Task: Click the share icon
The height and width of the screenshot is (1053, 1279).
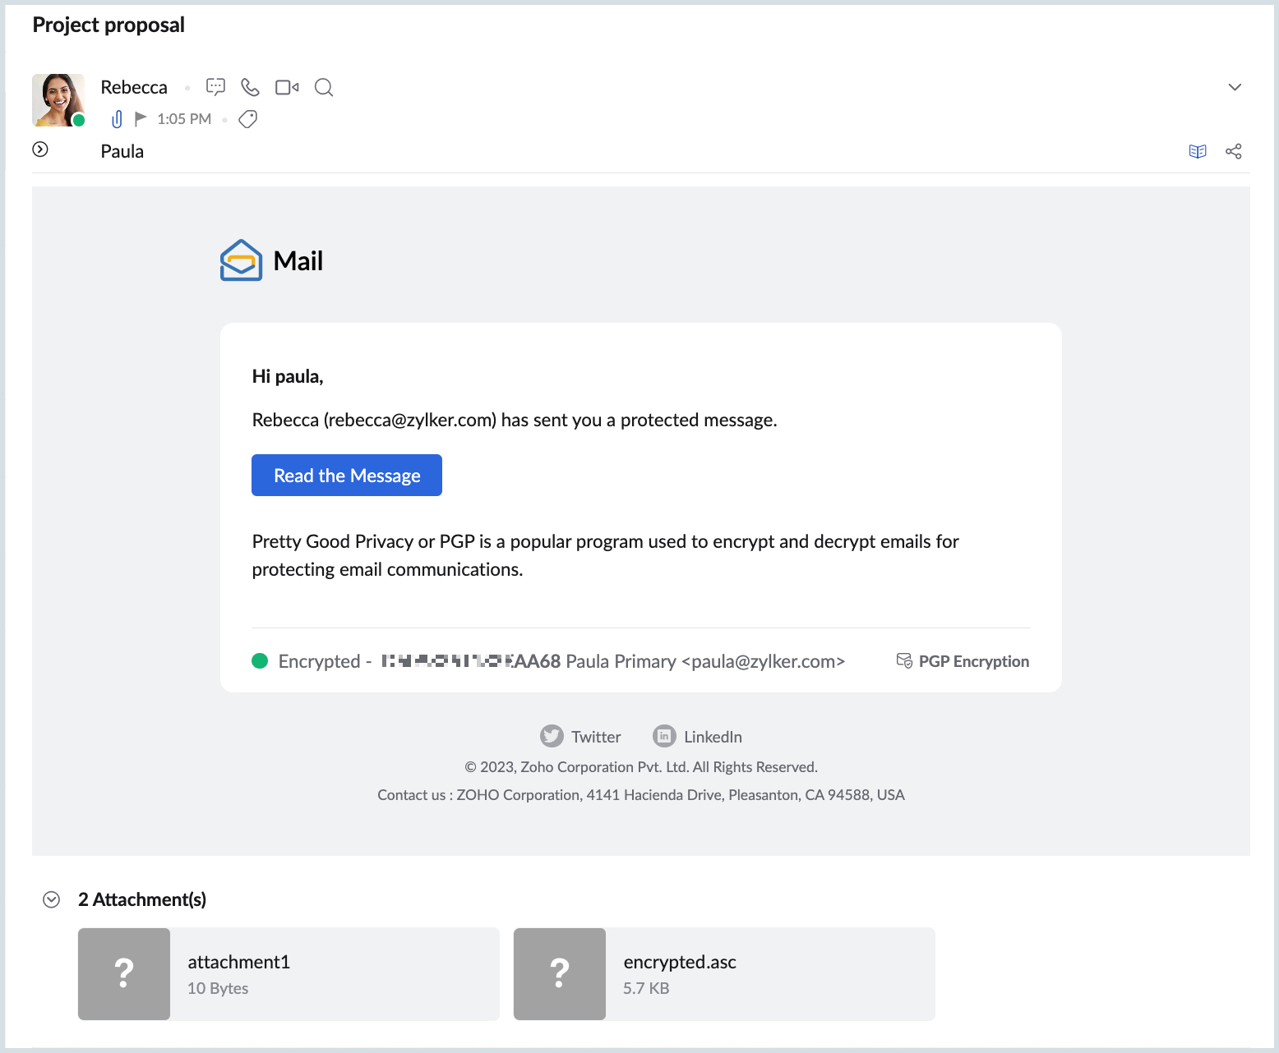Action: (x=1233, y=151)
